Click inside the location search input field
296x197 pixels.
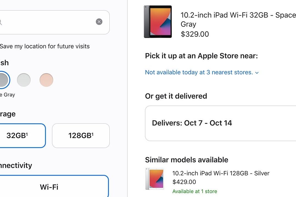49,22
